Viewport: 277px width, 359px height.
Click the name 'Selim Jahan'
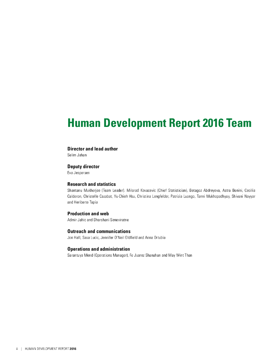[x=77, y=155]
